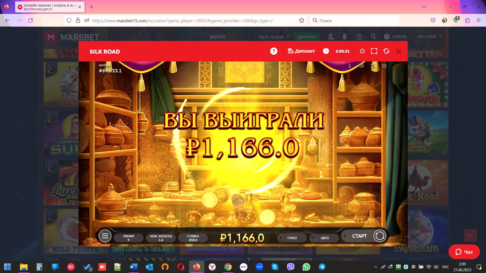Open the Firefox application menu

click(479, 20)
